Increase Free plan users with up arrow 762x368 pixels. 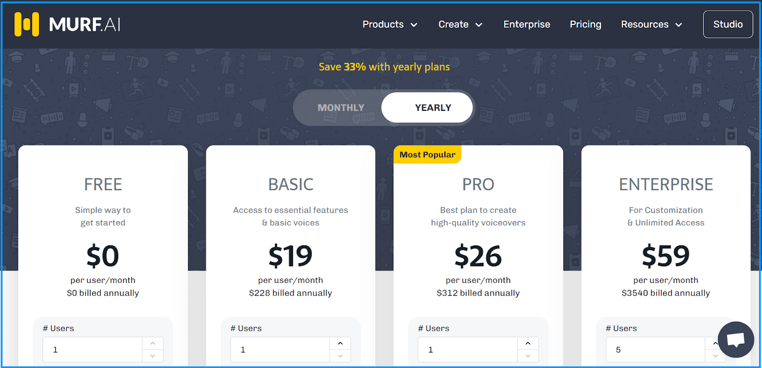click(152, 343)
